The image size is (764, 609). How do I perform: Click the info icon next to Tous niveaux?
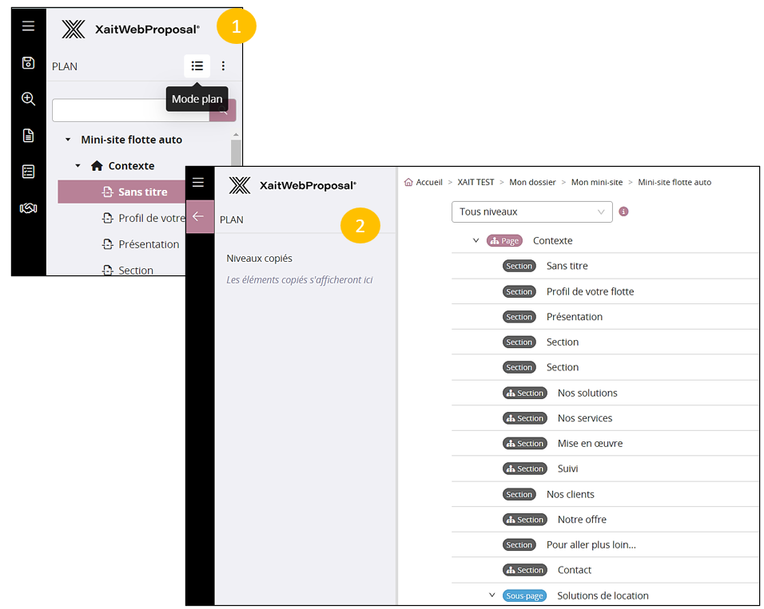tap(624, 212)
